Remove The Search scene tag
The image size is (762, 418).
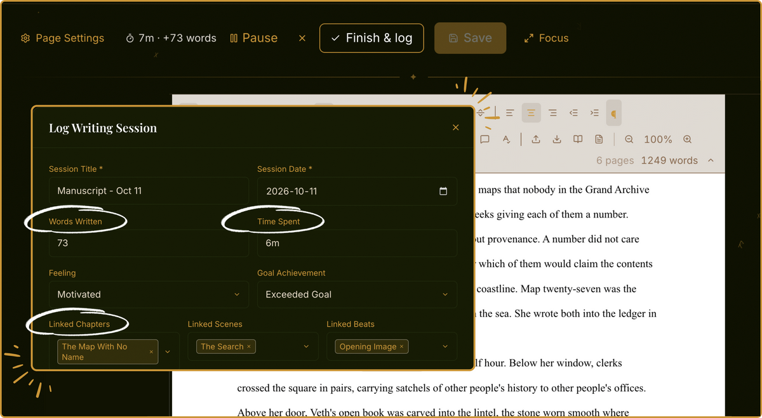[249, 346]
